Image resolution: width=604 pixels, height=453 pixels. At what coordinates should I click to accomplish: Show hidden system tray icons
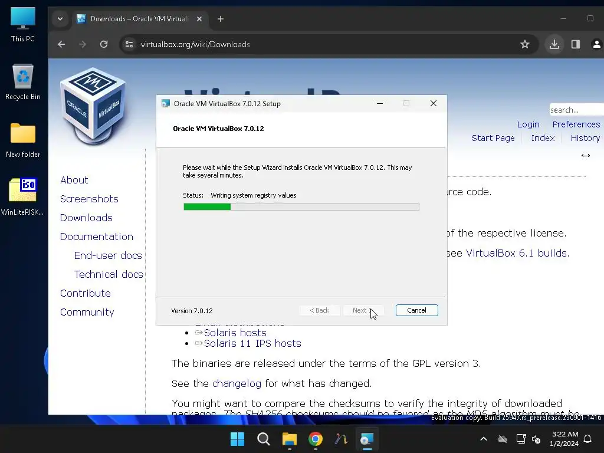tap(484, 439)
